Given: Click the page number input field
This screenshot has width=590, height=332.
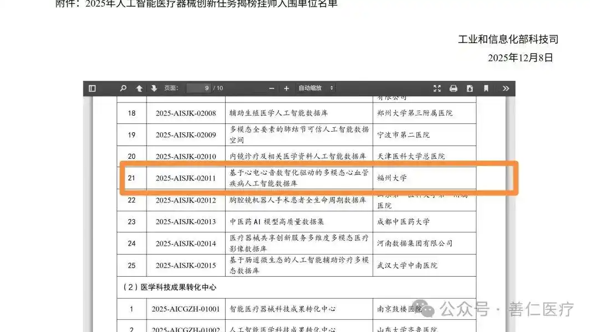Looking at the screenshot, I should coord(199,89).
